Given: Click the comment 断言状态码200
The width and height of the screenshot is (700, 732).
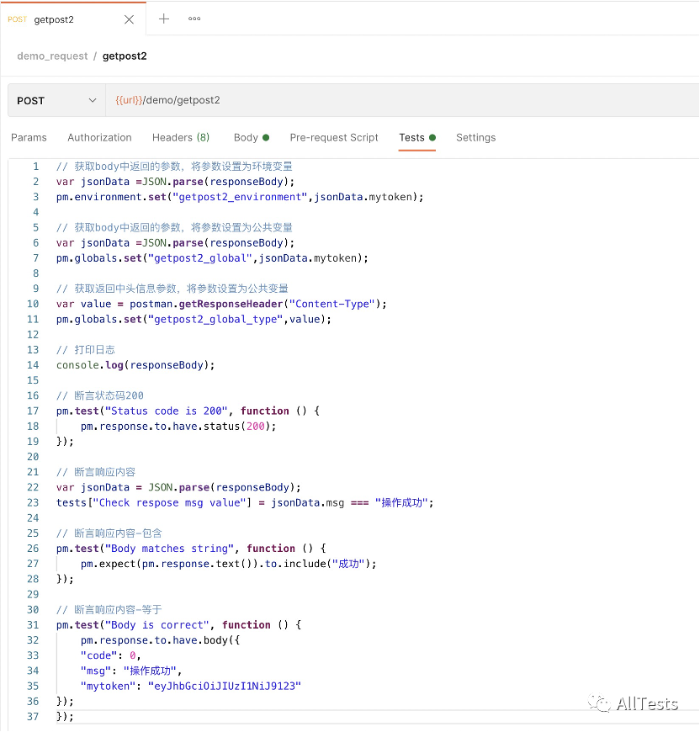Looking at the screenshot, I should pos(100,396).
